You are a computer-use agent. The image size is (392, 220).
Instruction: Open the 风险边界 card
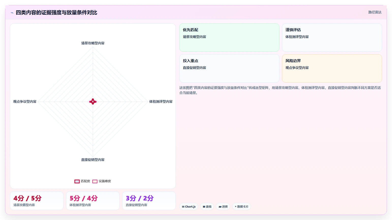332,68
